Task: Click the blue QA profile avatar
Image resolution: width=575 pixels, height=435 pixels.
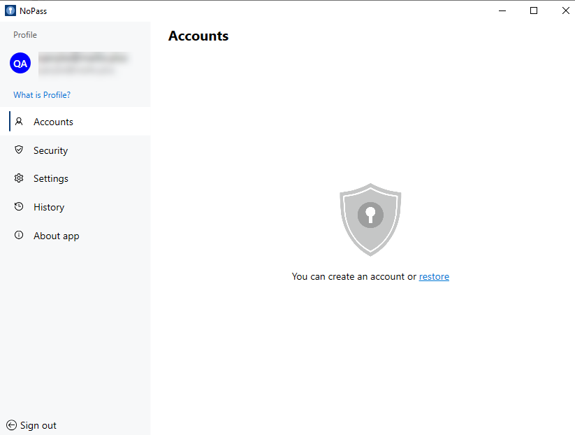Action: pos(20,64)
